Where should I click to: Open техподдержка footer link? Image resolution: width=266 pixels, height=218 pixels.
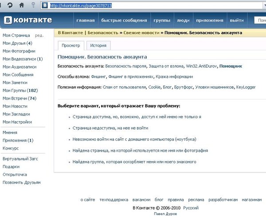pos(113,200)
